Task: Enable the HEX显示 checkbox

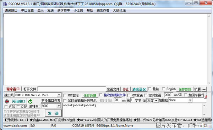Action: coord(65,95)
